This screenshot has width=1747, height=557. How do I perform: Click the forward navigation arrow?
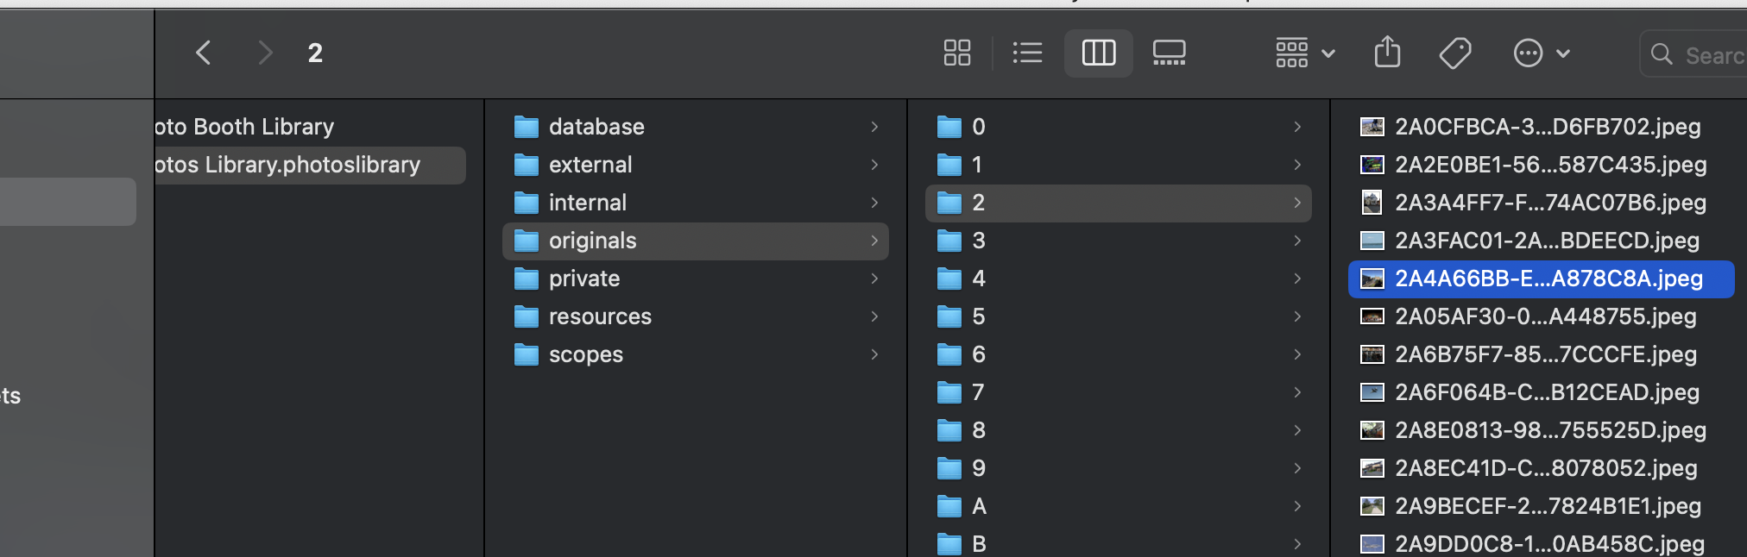pyautogui.click(x=265, y=53)
